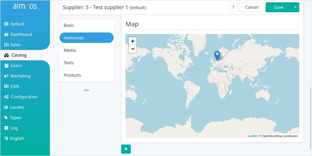Click the OpenStreetMap contributors text
This screenshot has height=156, width=312.
tap(278, 136)
